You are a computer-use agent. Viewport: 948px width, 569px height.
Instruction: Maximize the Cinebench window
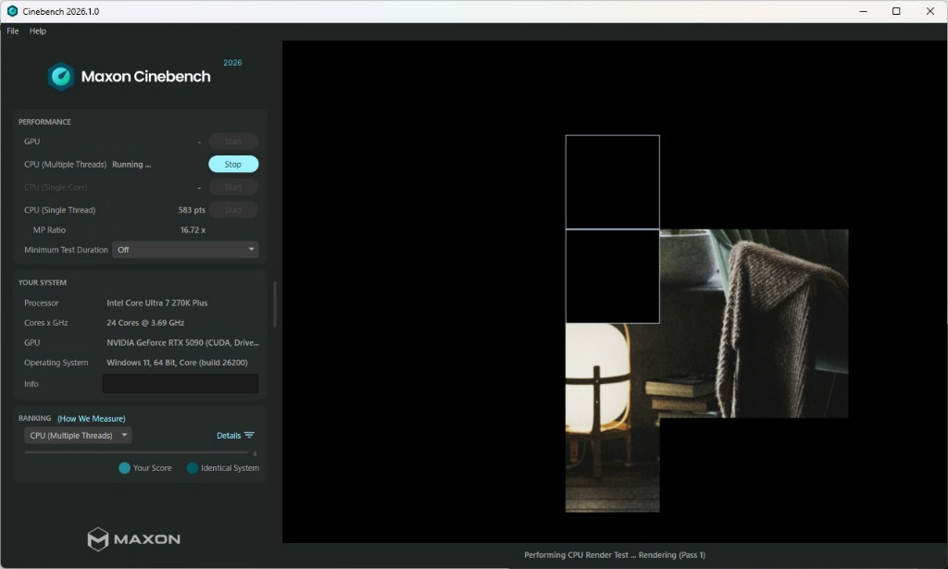[896, 11]
